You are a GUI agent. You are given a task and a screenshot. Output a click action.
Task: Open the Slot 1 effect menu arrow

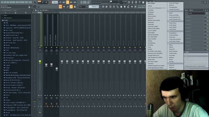click(186, 17)
